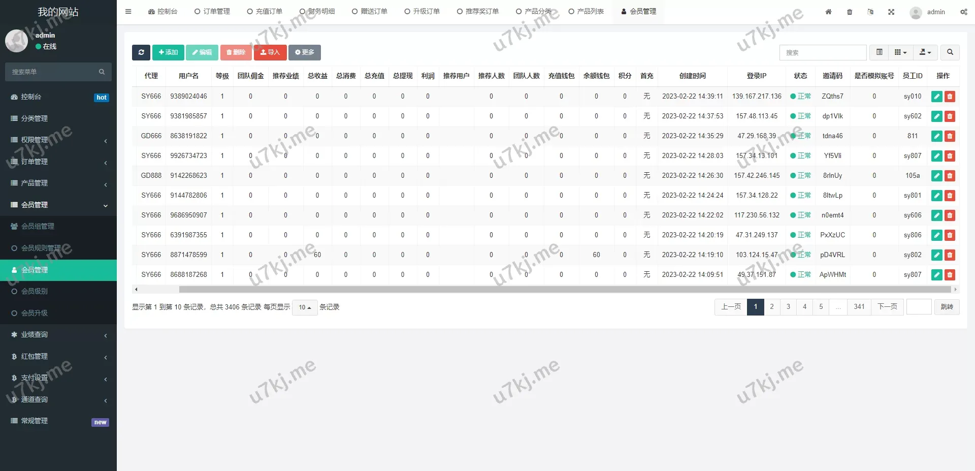Toggle the sidebar with hamburger icon

(x=128, y=11)
